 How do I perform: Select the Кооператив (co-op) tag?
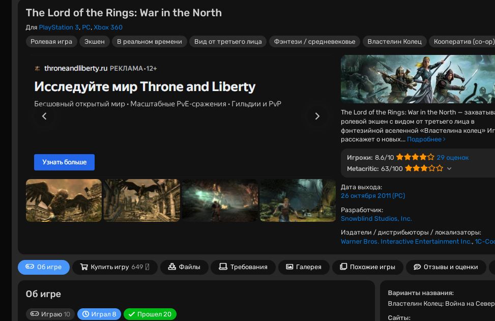(462, 42)
